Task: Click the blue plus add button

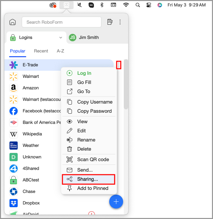Action: point(116,201)
